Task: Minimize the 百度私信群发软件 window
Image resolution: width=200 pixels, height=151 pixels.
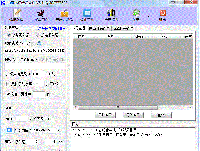Action: coord(173,2)
